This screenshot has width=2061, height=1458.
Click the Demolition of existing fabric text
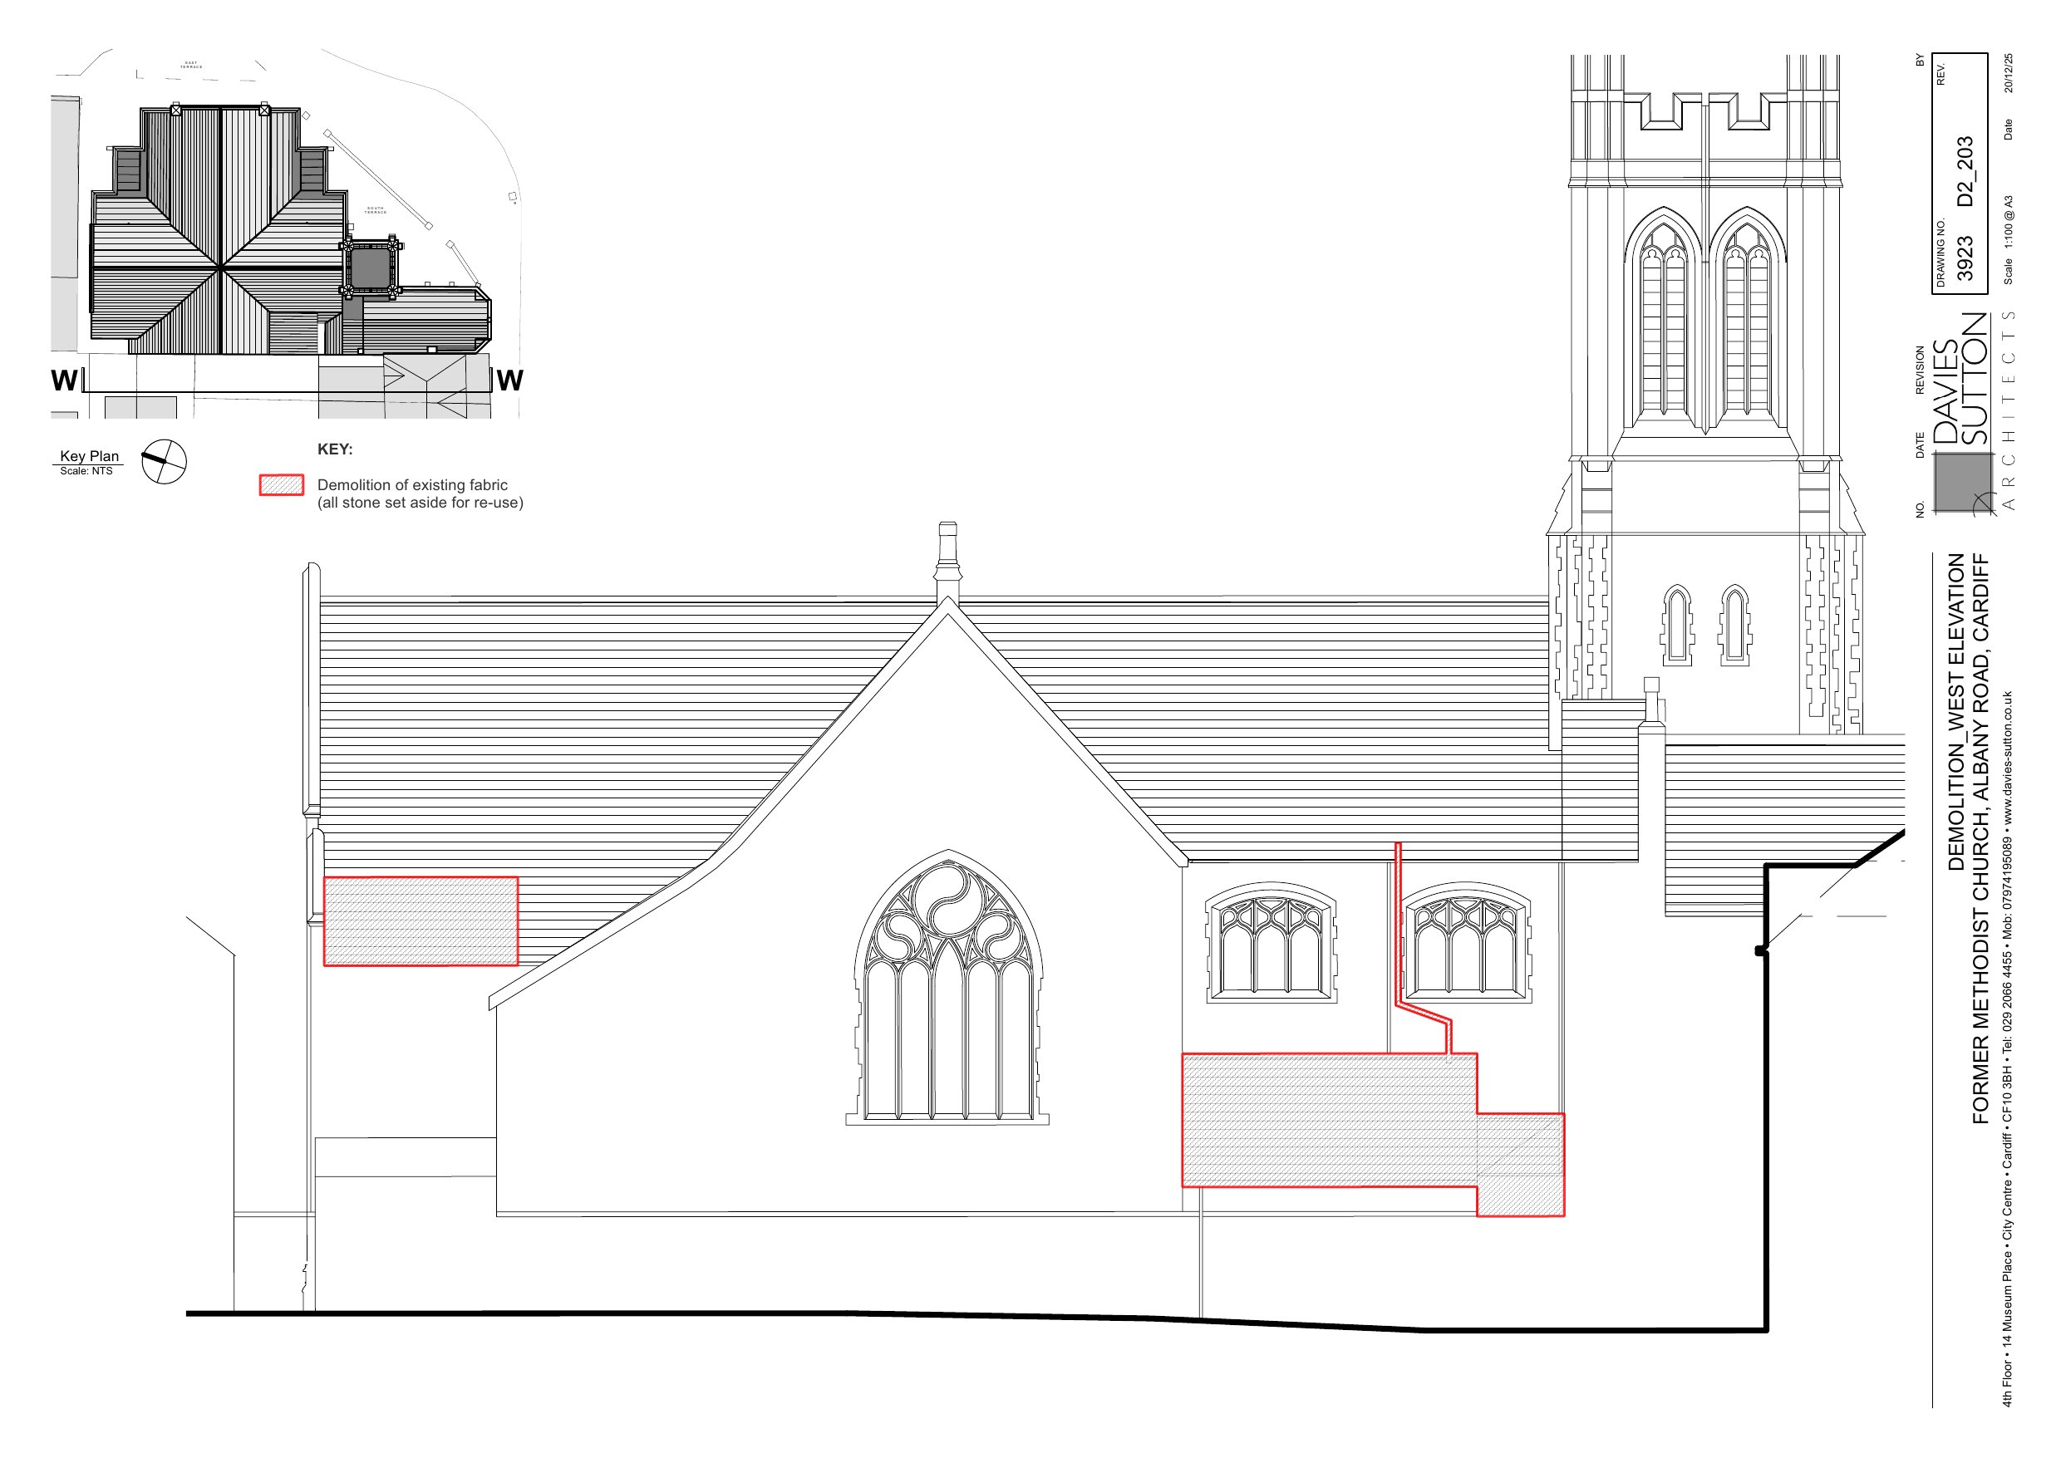[412, 485]
